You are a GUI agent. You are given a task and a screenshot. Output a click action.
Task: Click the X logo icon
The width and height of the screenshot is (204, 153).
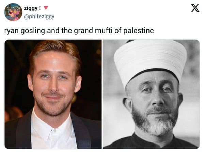(x=195, y=8)
